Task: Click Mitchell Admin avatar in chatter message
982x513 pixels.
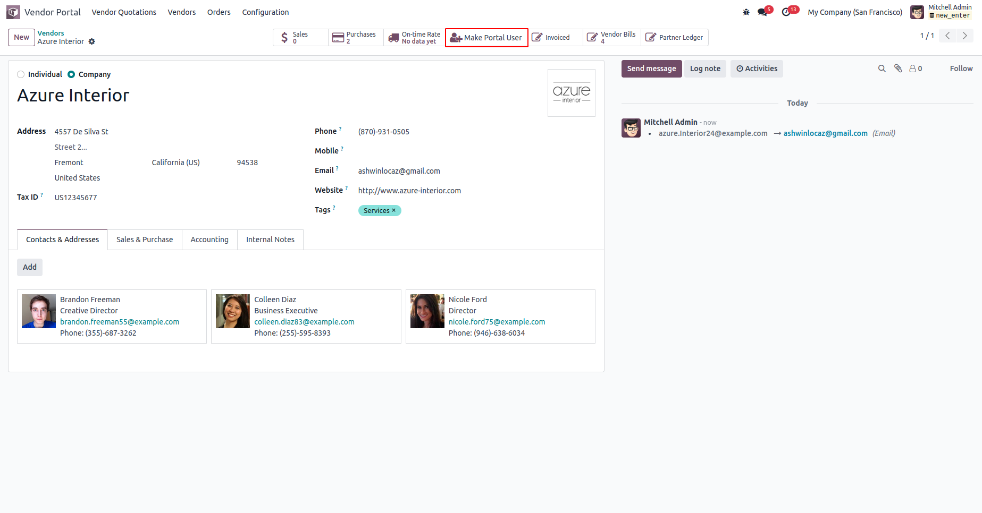Action: tap(631, 128)
